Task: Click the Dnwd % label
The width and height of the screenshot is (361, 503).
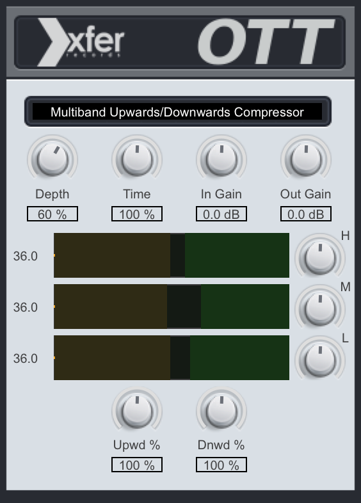Action: tap(221, 445)
